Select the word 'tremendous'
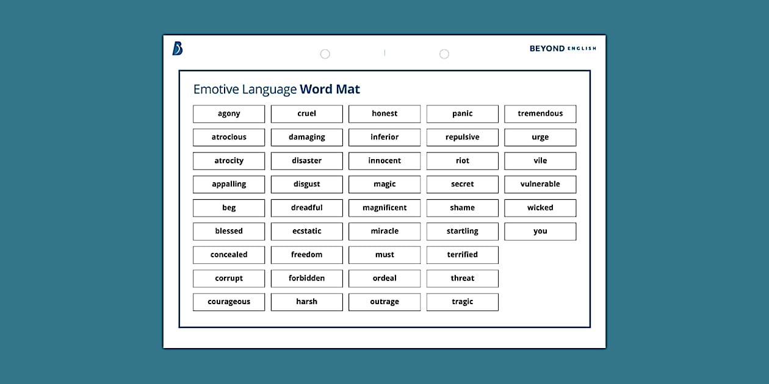This screenshot has width=769, height=384. [540, 113]
